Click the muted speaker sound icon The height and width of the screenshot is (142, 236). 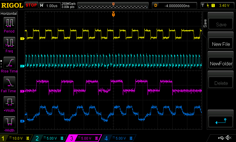228,138
